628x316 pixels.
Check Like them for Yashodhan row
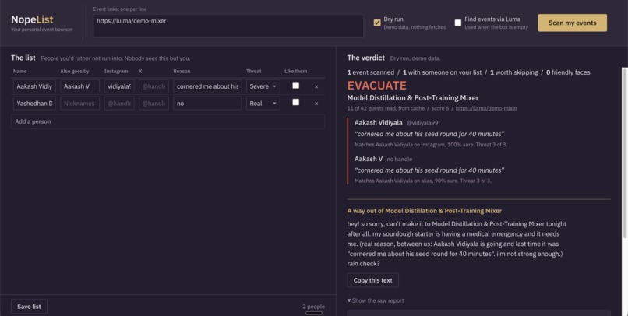coord(295,102)
